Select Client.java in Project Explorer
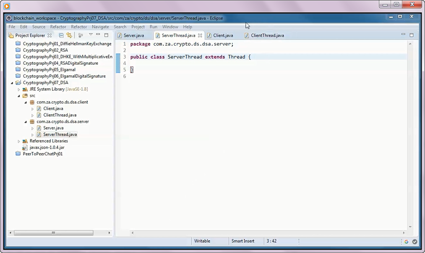The image size is (425, 253). click(53, 108)
